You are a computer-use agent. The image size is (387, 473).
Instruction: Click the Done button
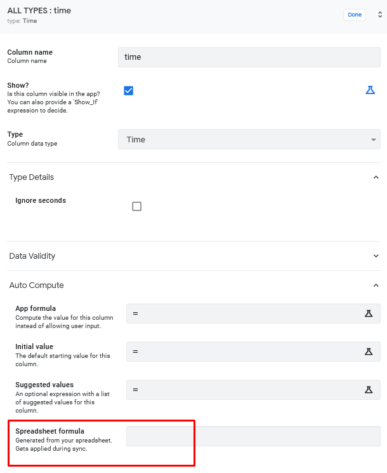click(x=355, y=15)
